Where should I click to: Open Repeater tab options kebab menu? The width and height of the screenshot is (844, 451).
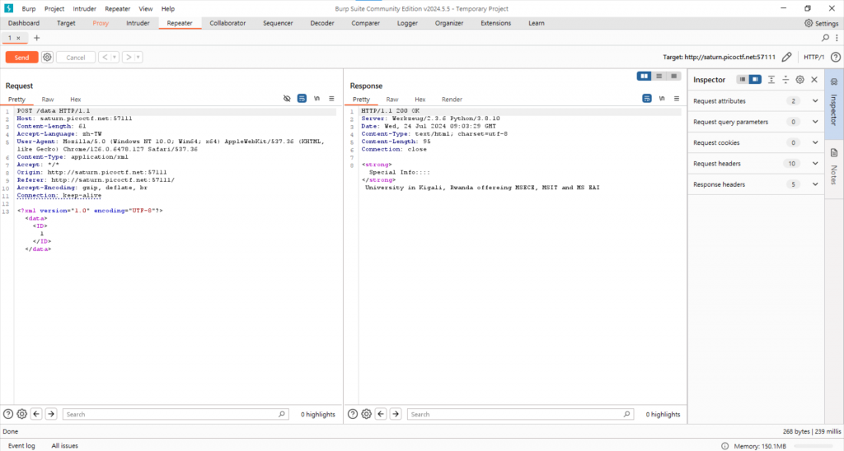coord(837,38)
